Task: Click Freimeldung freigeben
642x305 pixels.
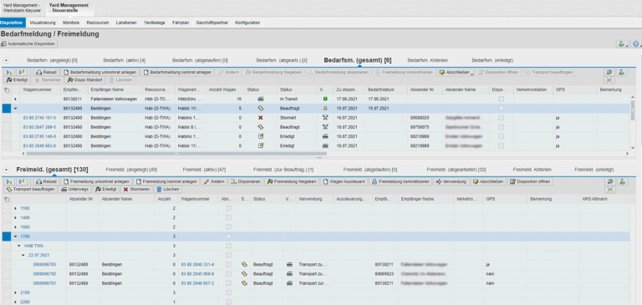Action: (x=292, y=181)
